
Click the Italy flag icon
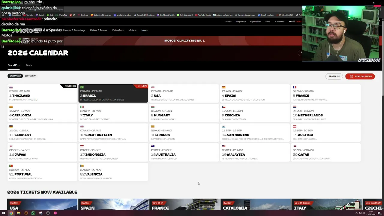click(82, 107)
